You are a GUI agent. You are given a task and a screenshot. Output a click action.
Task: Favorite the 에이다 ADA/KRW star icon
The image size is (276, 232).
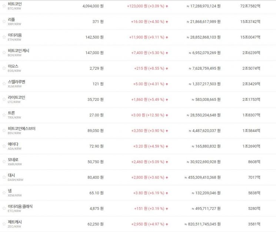point(4,146)
